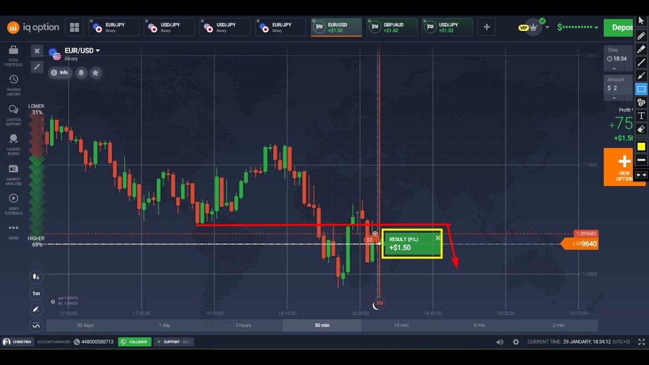Screen dimensions: 649x365
Task: Open Chats & Support panel
Action: (x=14, y=115)
